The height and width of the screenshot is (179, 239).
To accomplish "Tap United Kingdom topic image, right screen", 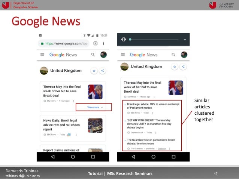I will coord(124,67).
